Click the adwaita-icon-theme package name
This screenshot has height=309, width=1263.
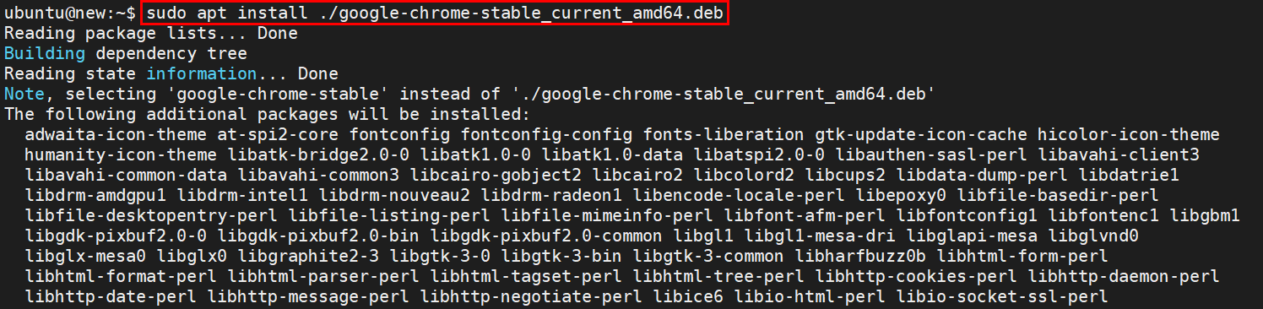[x=116, y=135]
